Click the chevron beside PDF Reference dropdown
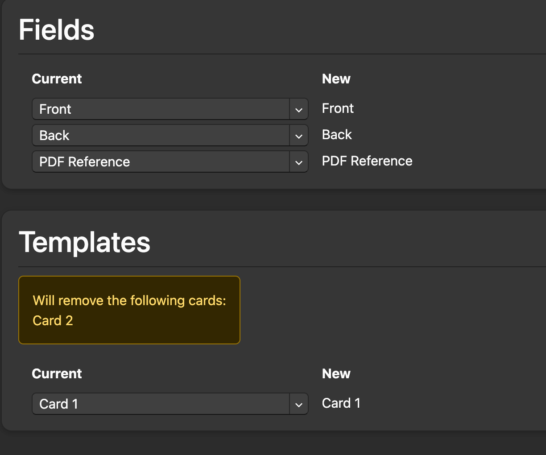 299,162
